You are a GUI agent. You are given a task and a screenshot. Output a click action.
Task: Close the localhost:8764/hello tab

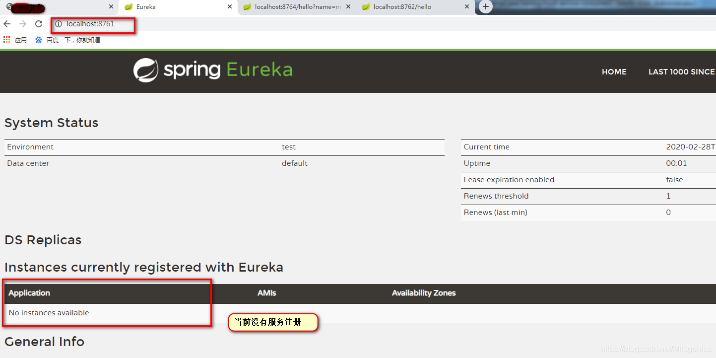pyautogui.click(x=348, y=7)
